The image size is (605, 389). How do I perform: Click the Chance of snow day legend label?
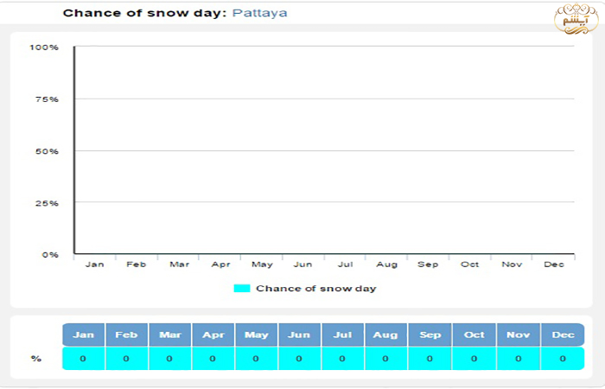[316, 288]
